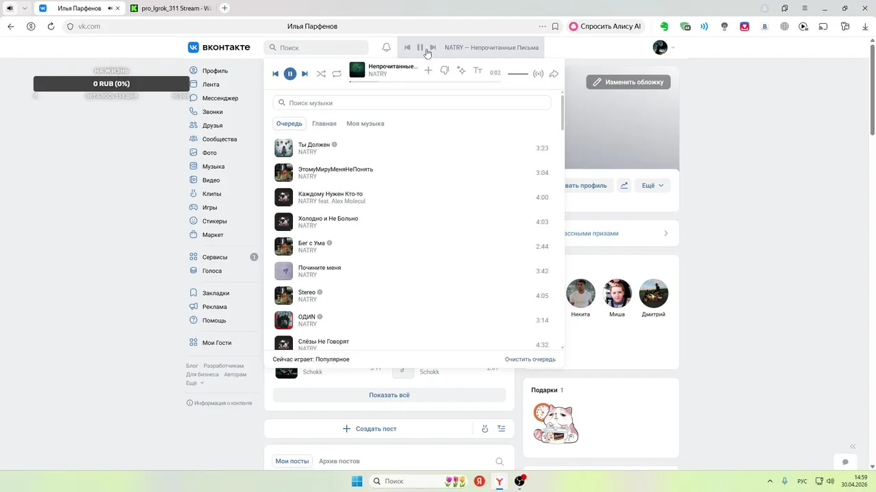Open browser downloads icon
876x492 pixels.
[x=866, y=27]
